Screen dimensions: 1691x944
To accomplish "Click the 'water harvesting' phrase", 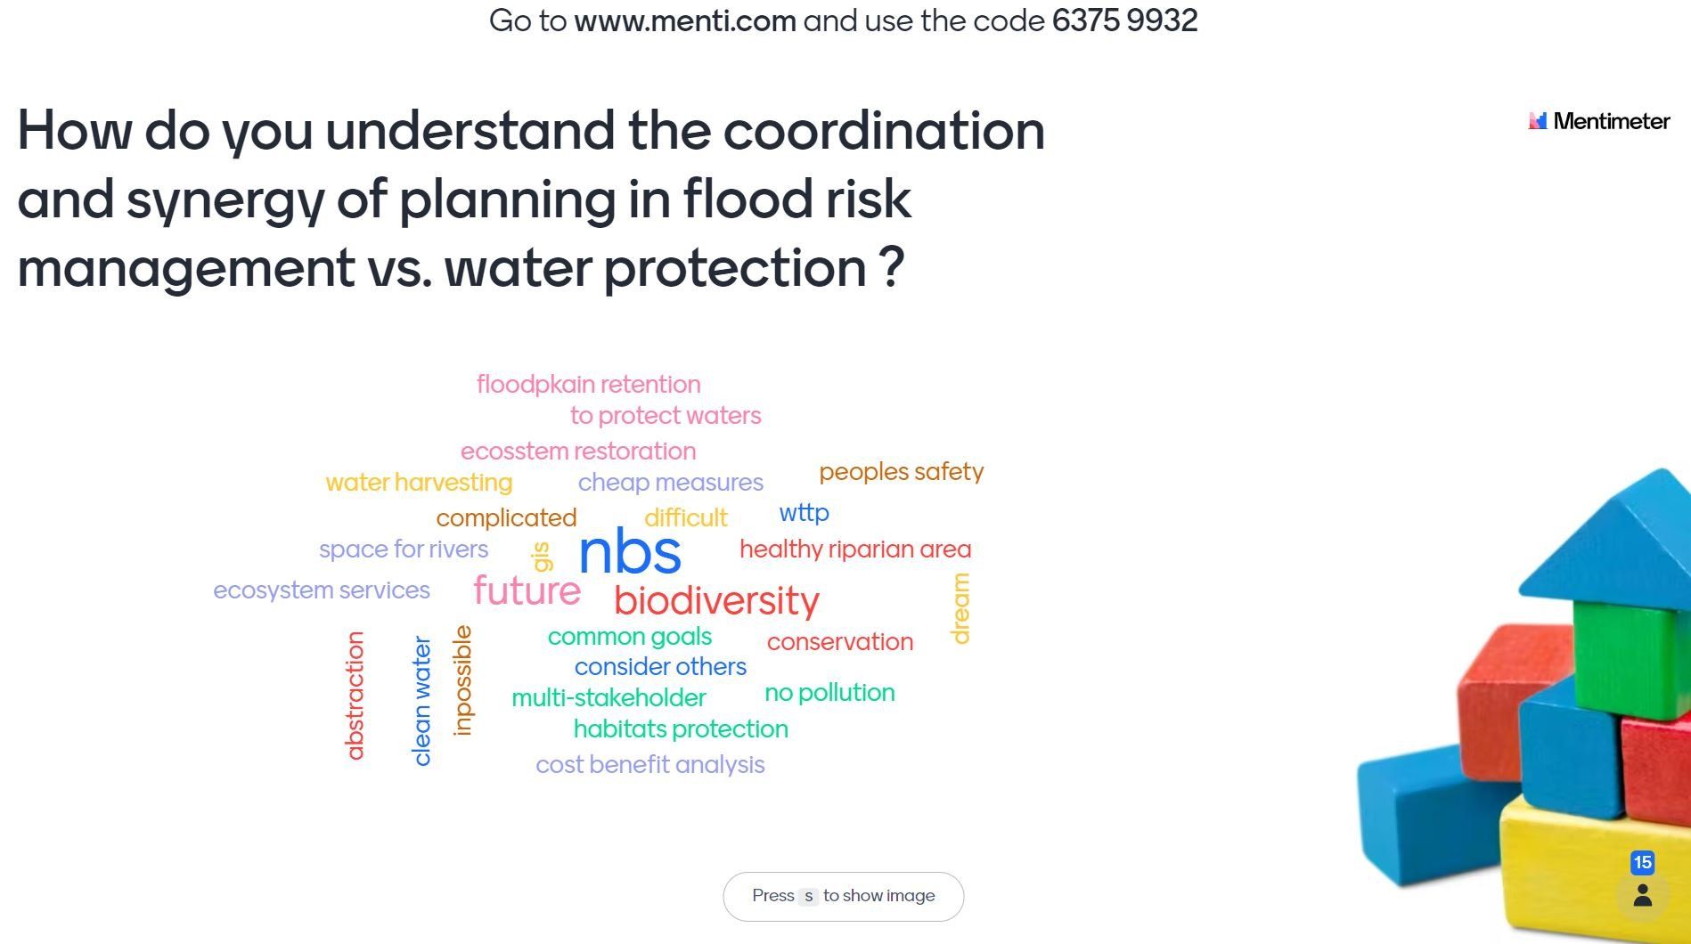I will pyautogui.click(x=419, y=483).
